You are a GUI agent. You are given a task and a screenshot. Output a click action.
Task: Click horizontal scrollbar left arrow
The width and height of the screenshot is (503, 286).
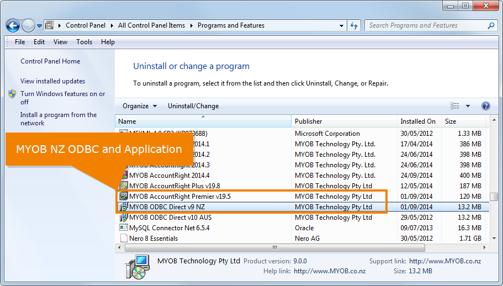click(120, 247)
